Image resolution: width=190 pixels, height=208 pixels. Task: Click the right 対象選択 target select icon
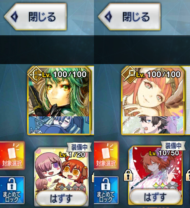click(106, 155)
